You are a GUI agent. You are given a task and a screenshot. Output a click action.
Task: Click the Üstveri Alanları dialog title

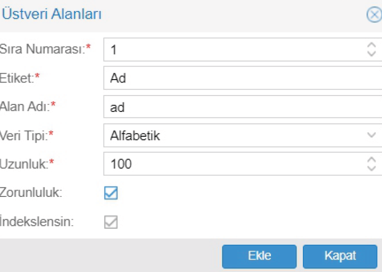(x=52, y=14)
